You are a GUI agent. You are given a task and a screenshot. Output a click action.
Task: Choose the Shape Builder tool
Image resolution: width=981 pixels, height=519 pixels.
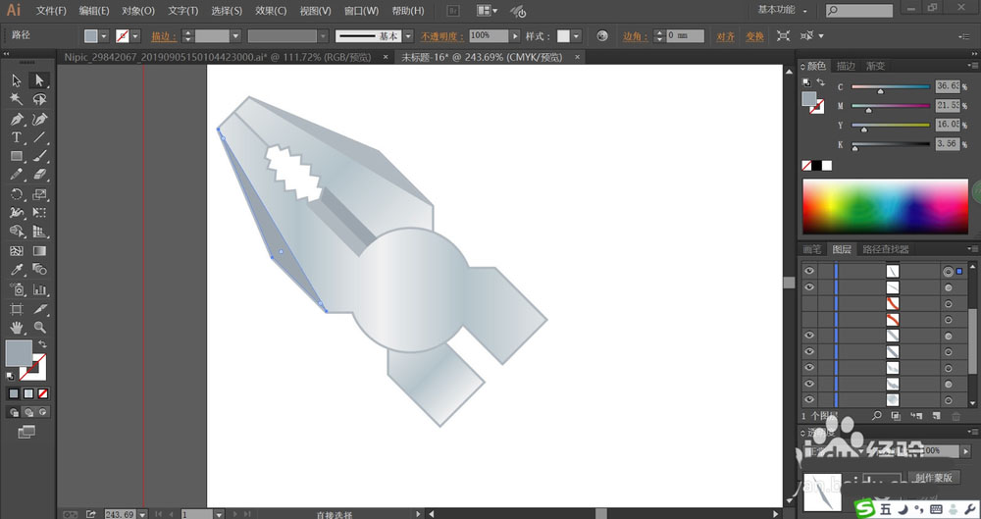[x=17, y=232]
